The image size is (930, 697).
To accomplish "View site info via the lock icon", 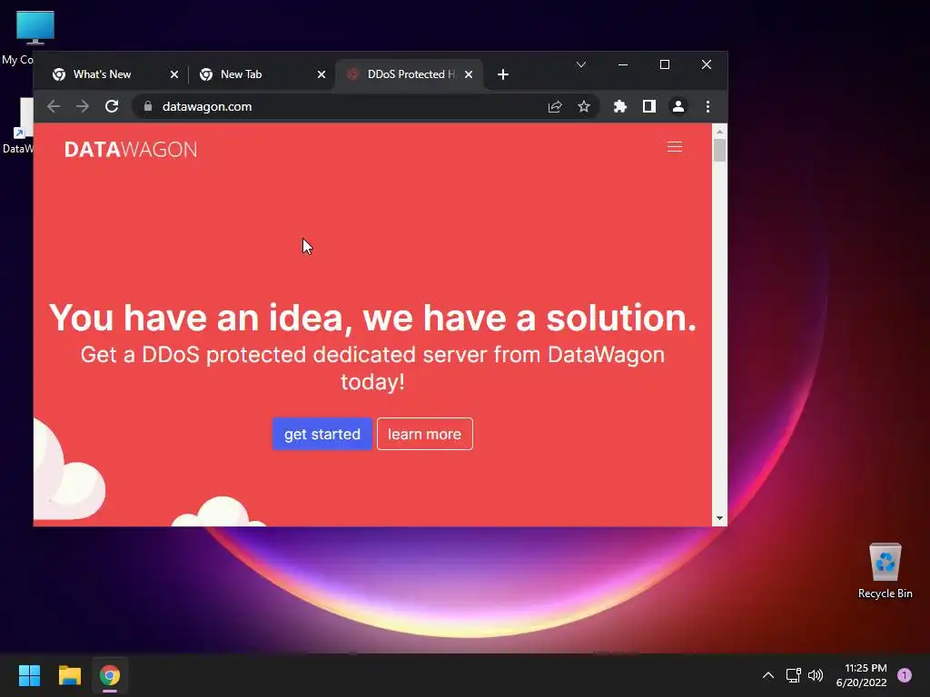I will click(148, 107).
